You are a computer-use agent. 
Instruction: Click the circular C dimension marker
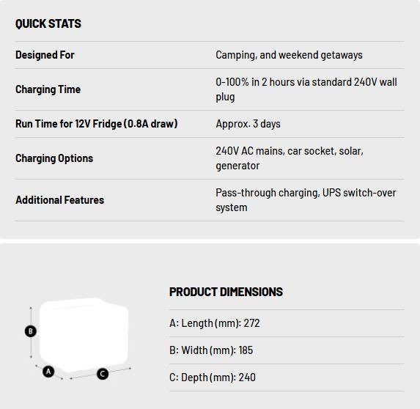point(103,374)
